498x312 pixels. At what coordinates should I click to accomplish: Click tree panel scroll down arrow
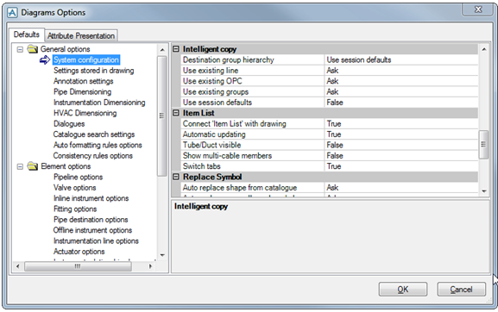click(x=162, y=255)
